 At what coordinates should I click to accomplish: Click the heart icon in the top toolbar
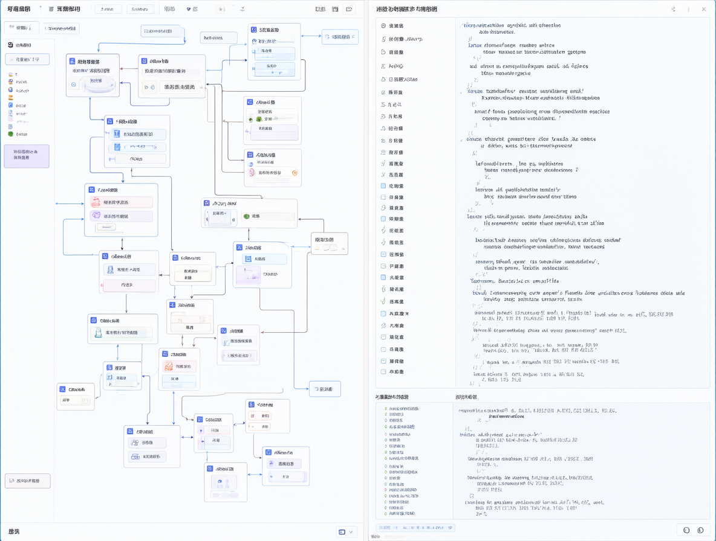pyautogui.click(x=189, y=9)
